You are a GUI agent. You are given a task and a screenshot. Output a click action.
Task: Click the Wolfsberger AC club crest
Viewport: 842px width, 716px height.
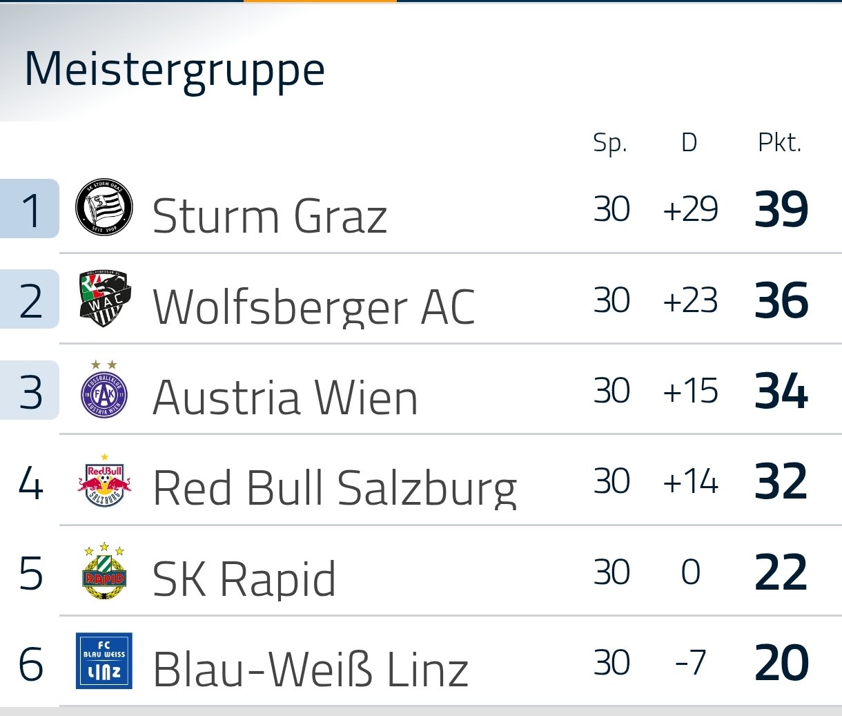coord(104,298)
